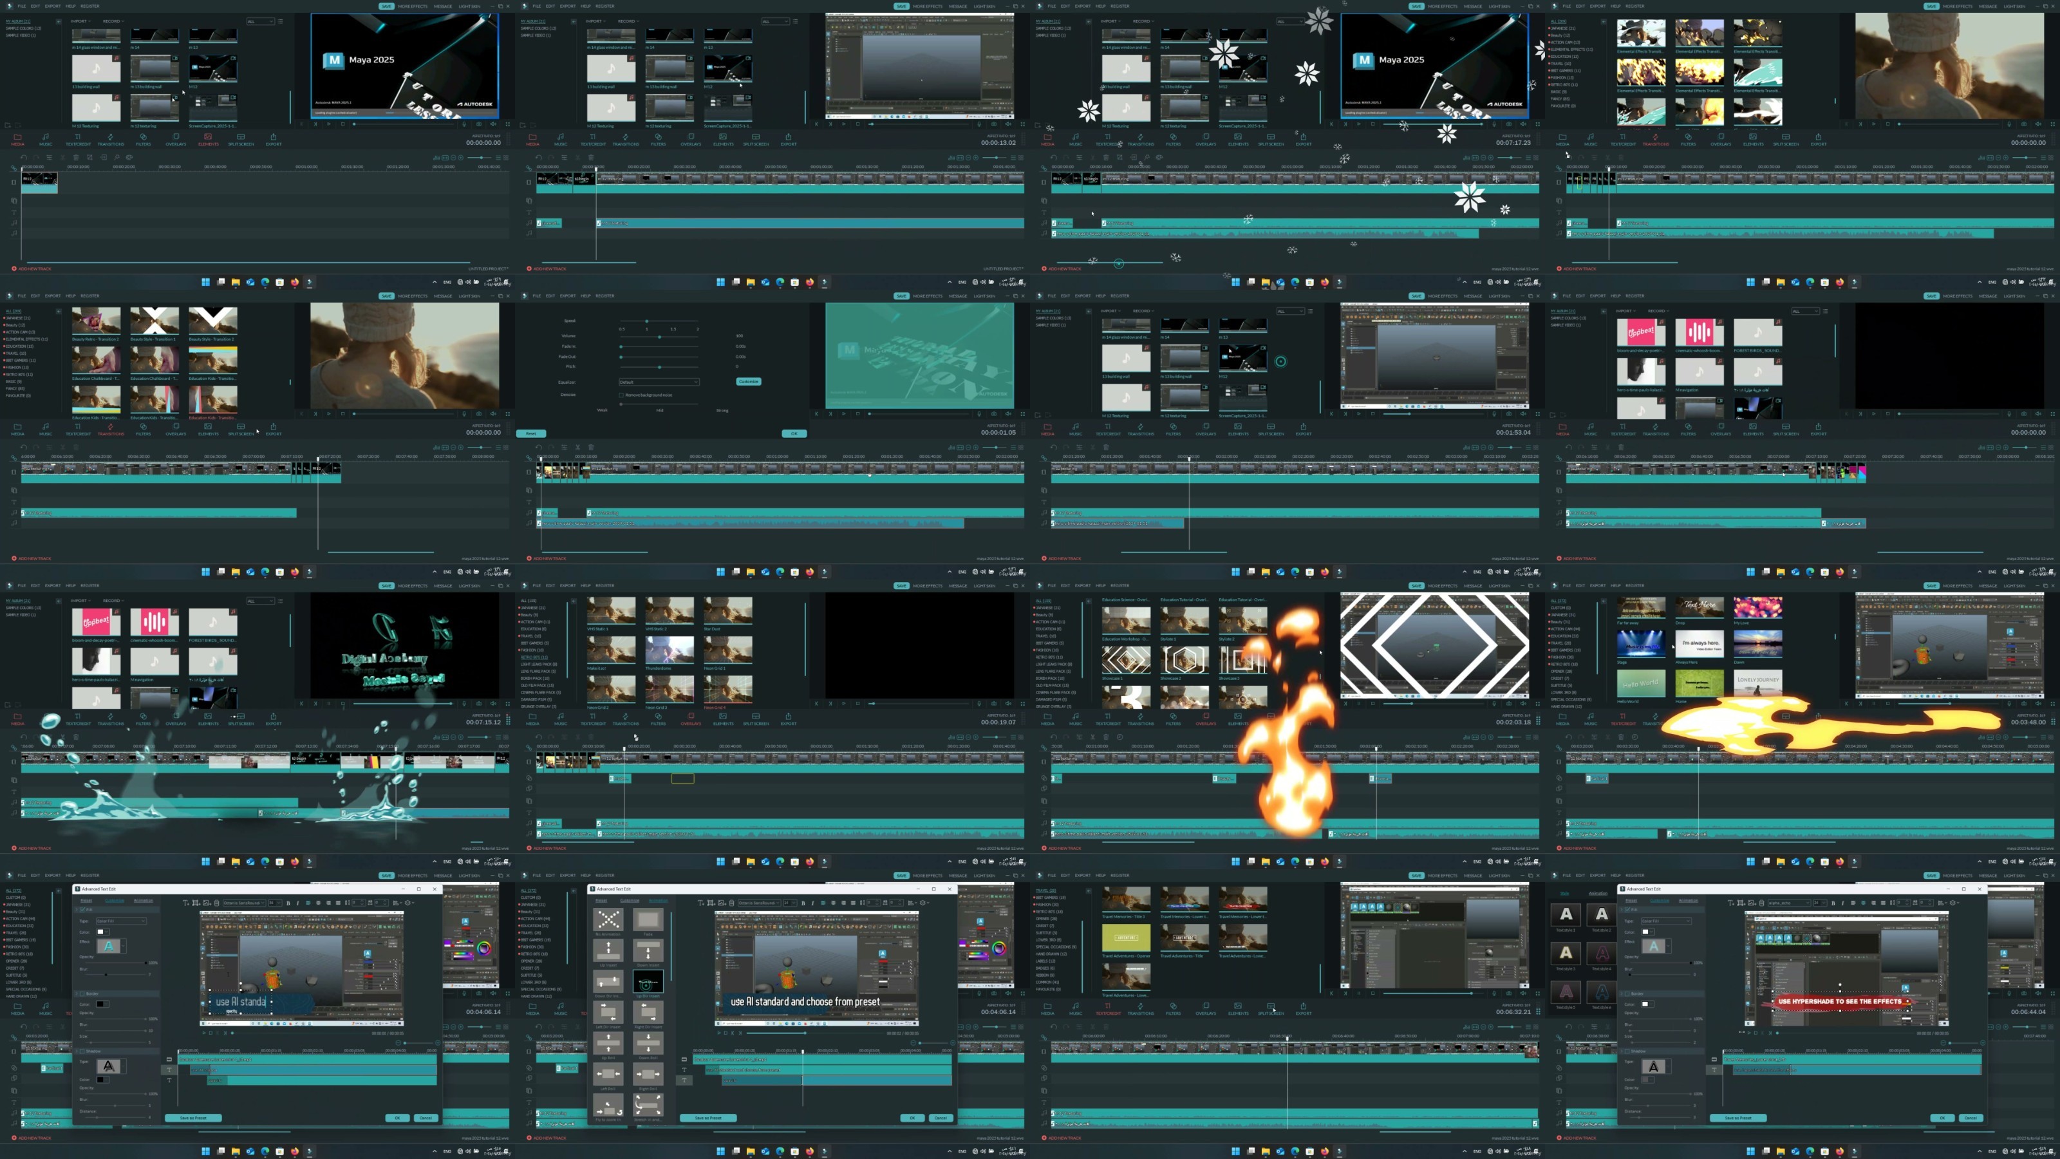
Task: Select the Text style 3 thumbnail
Action: click(1566, 953)
